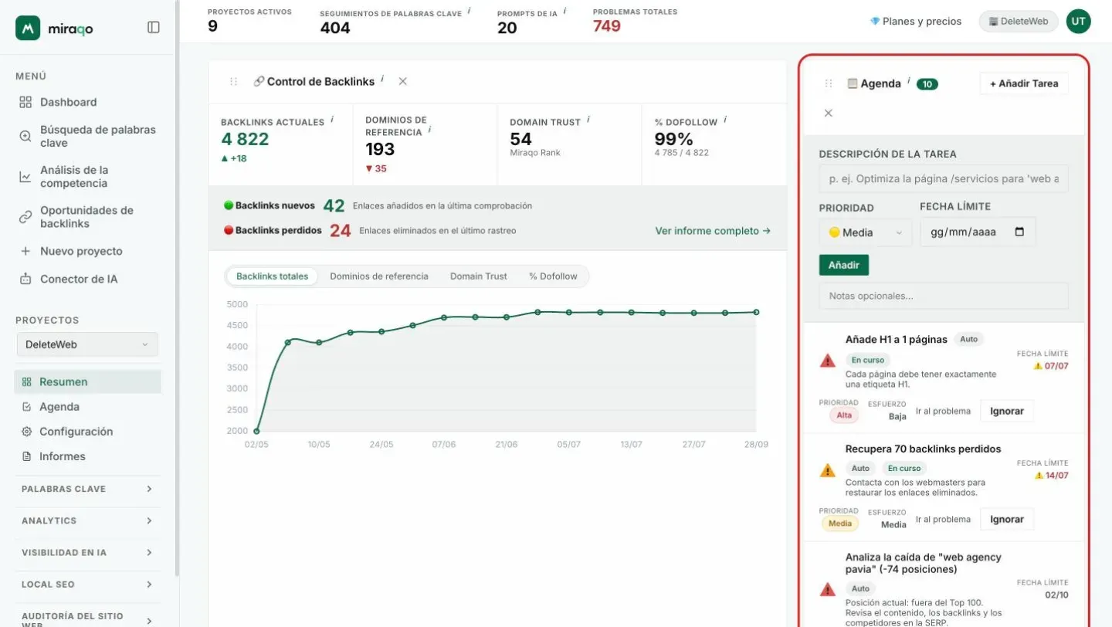1112x627 pixels.
Task: Click drag handle of the Agenda widget
Action: [x=829, y=83]
